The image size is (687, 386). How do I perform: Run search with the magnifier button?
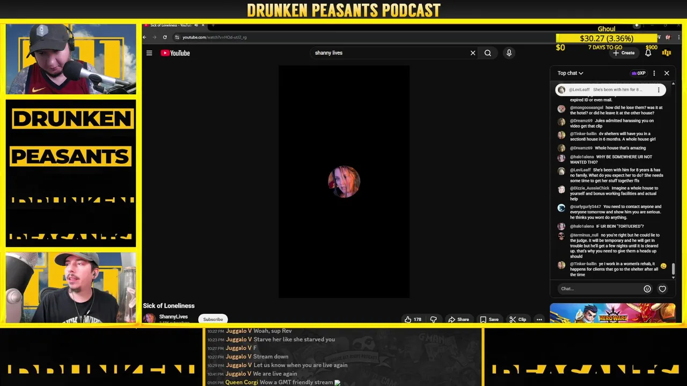click(x=488, y=53)
